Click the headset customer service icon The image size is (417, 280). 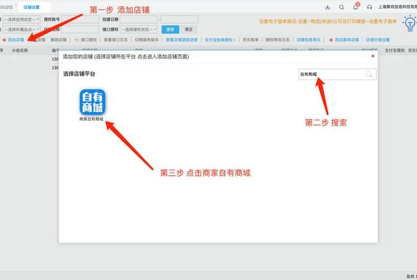point(369,7)
